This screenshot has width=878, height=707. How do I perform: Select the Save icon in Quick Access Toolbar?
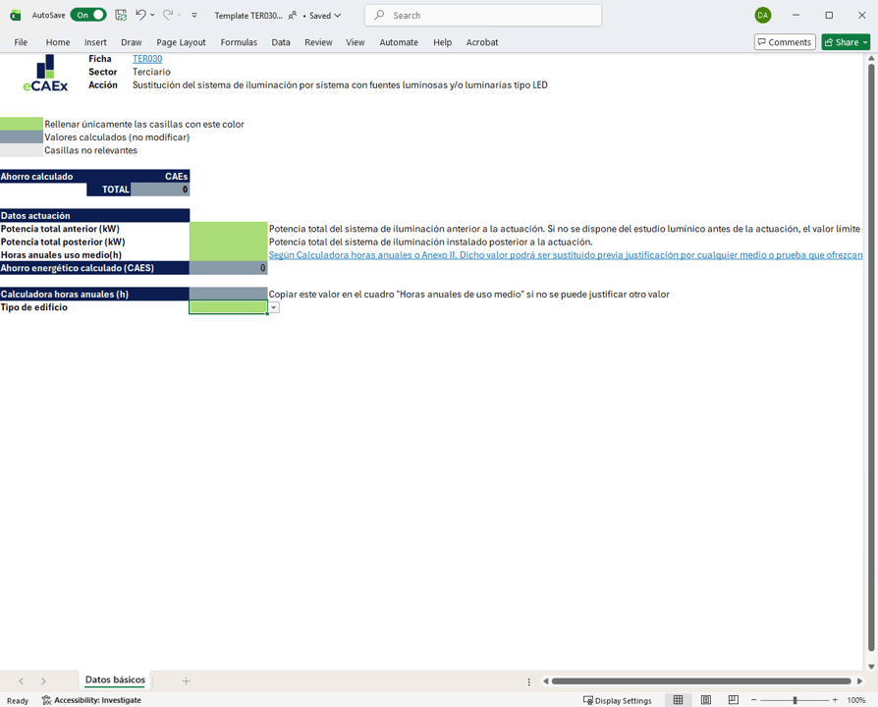[x=121, y=15]
